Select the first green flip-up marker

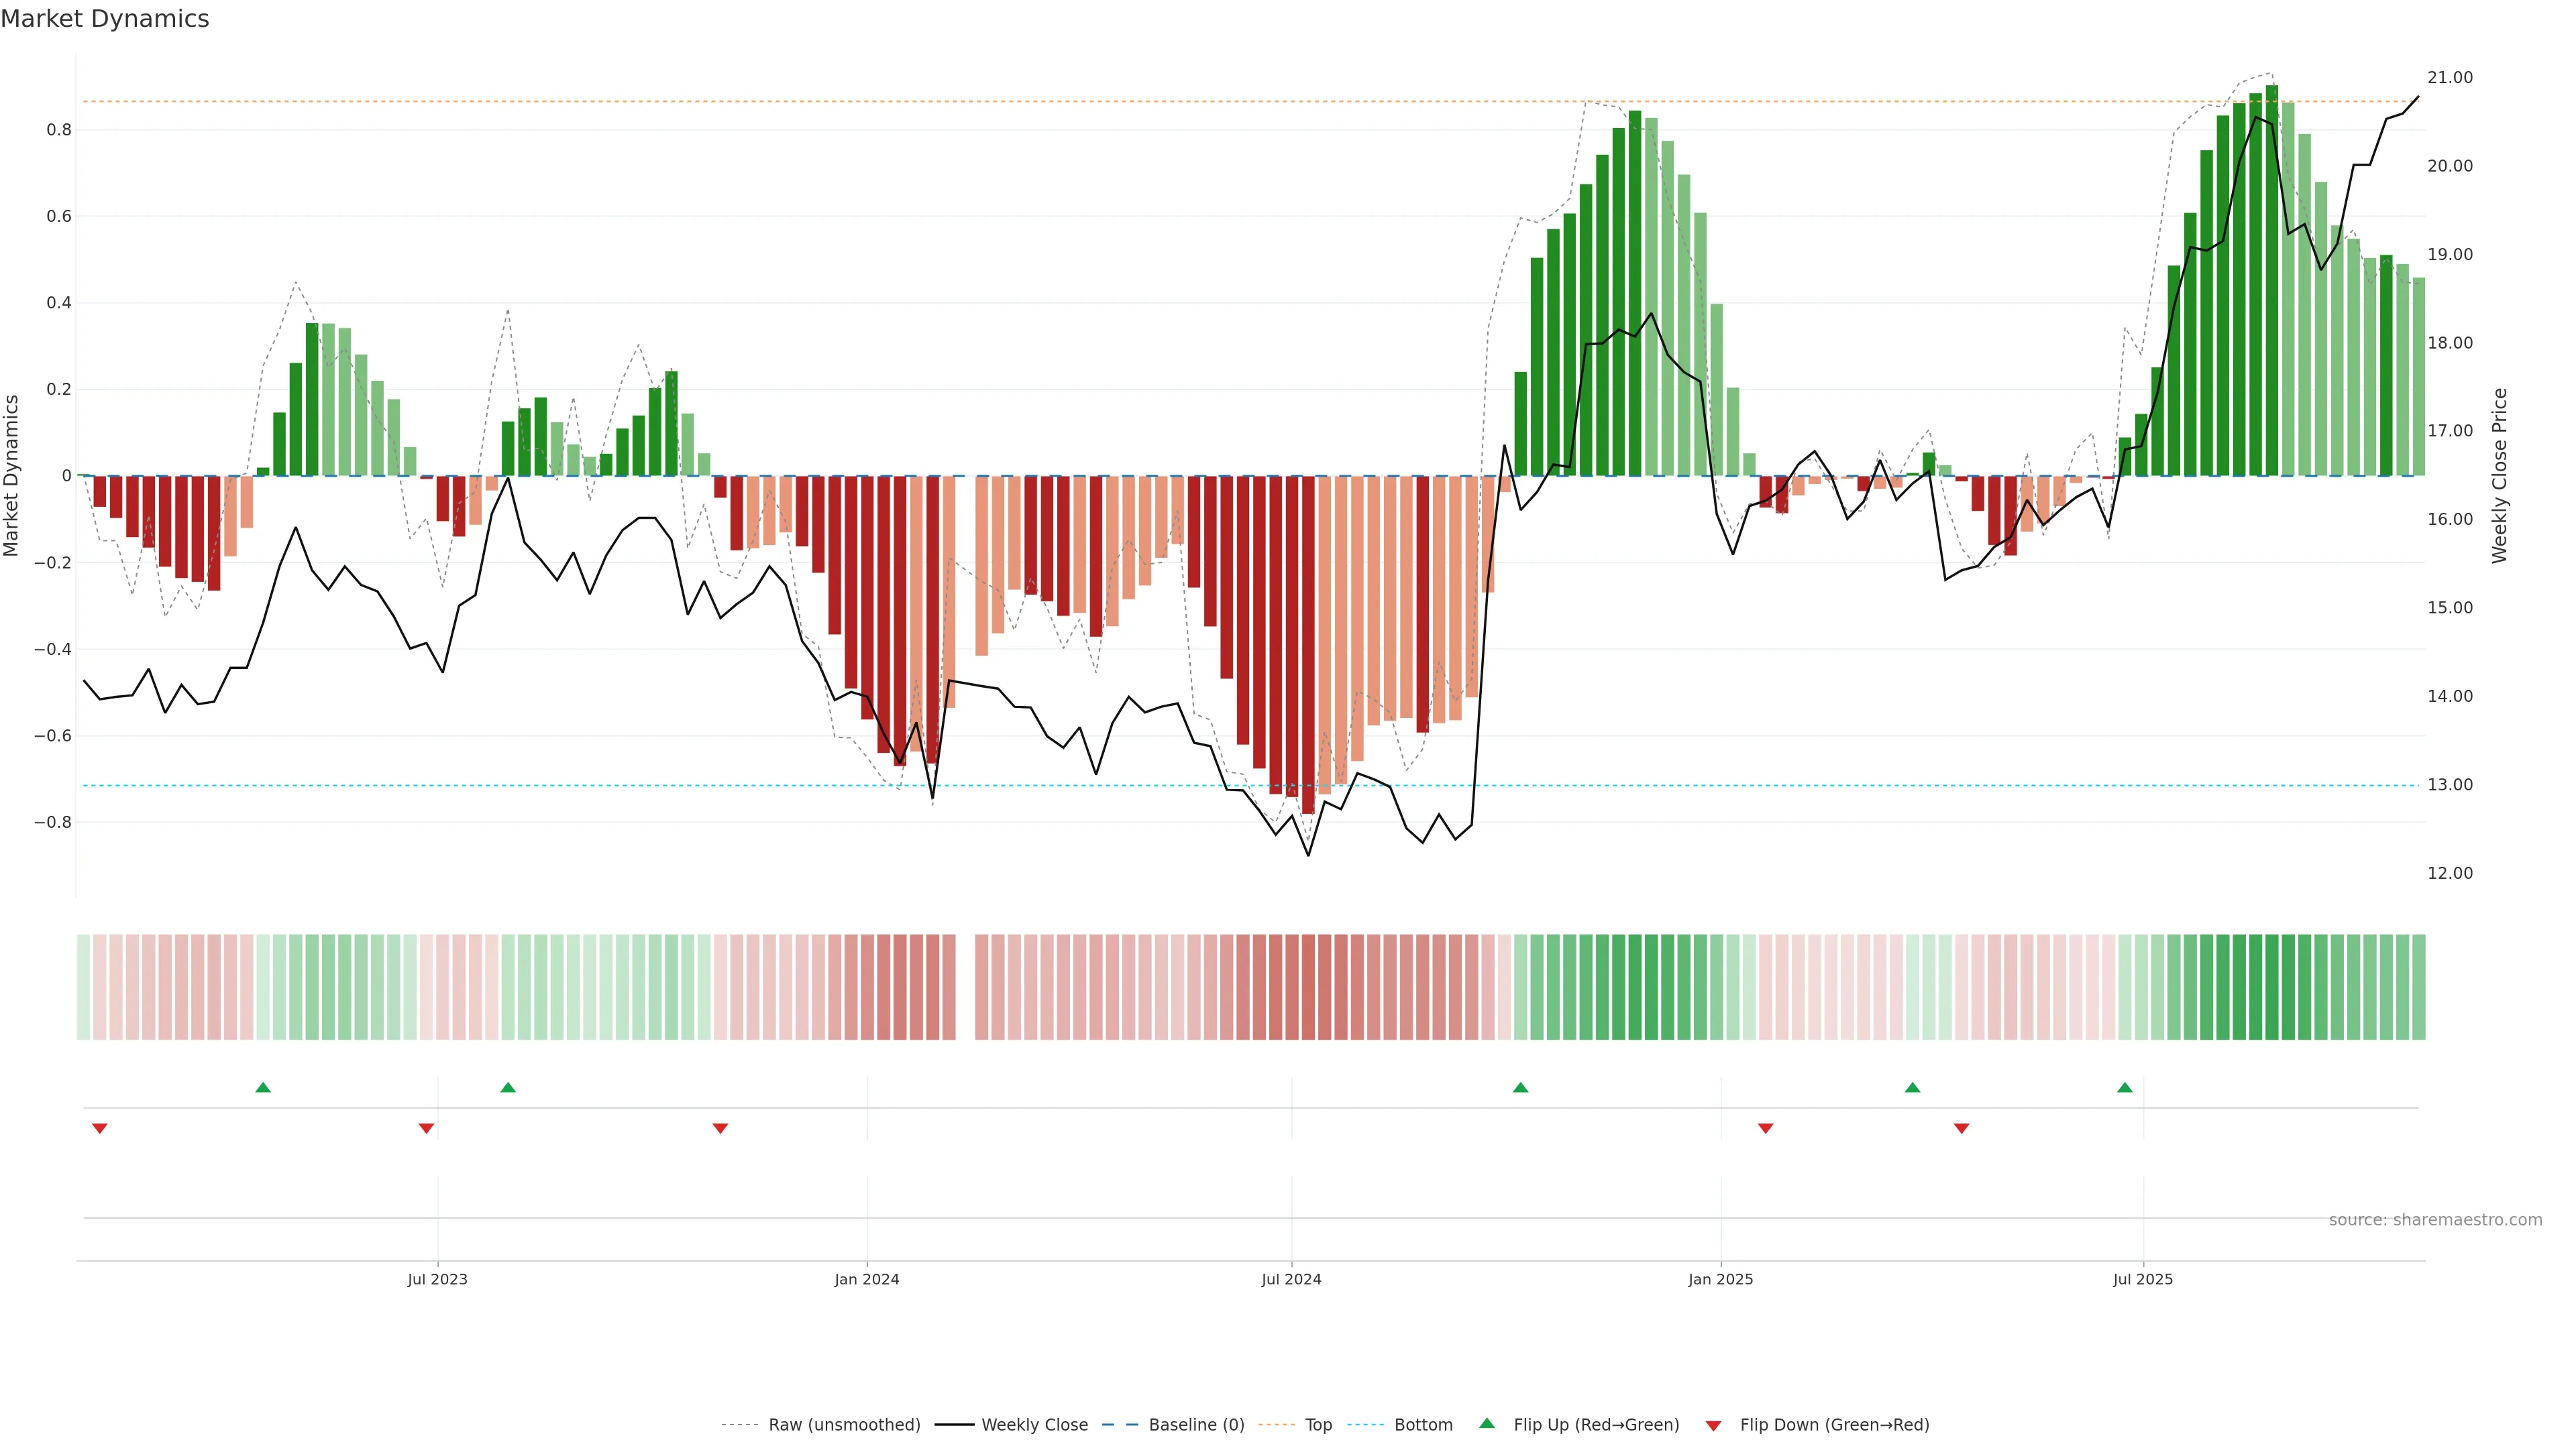(263, 1087)
